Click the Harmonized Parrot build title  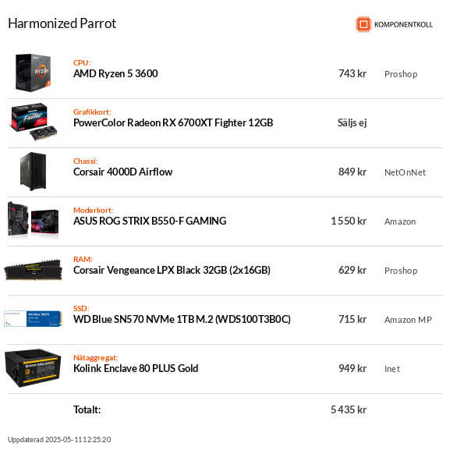[x=62, y=23]
